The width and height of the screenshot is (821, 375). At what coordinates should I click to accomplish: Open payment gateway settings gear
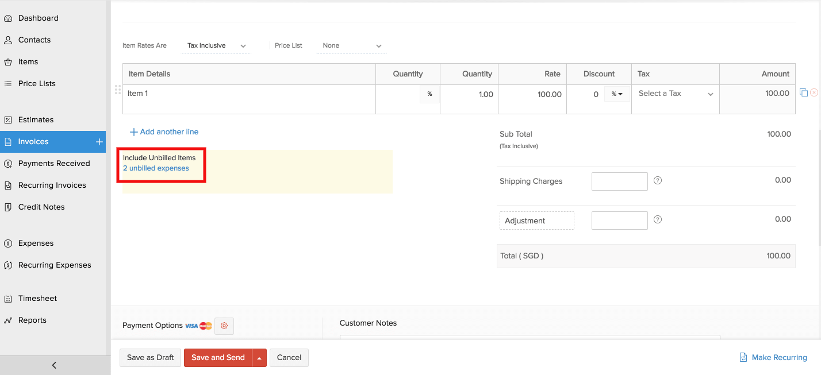coord(224,326)
